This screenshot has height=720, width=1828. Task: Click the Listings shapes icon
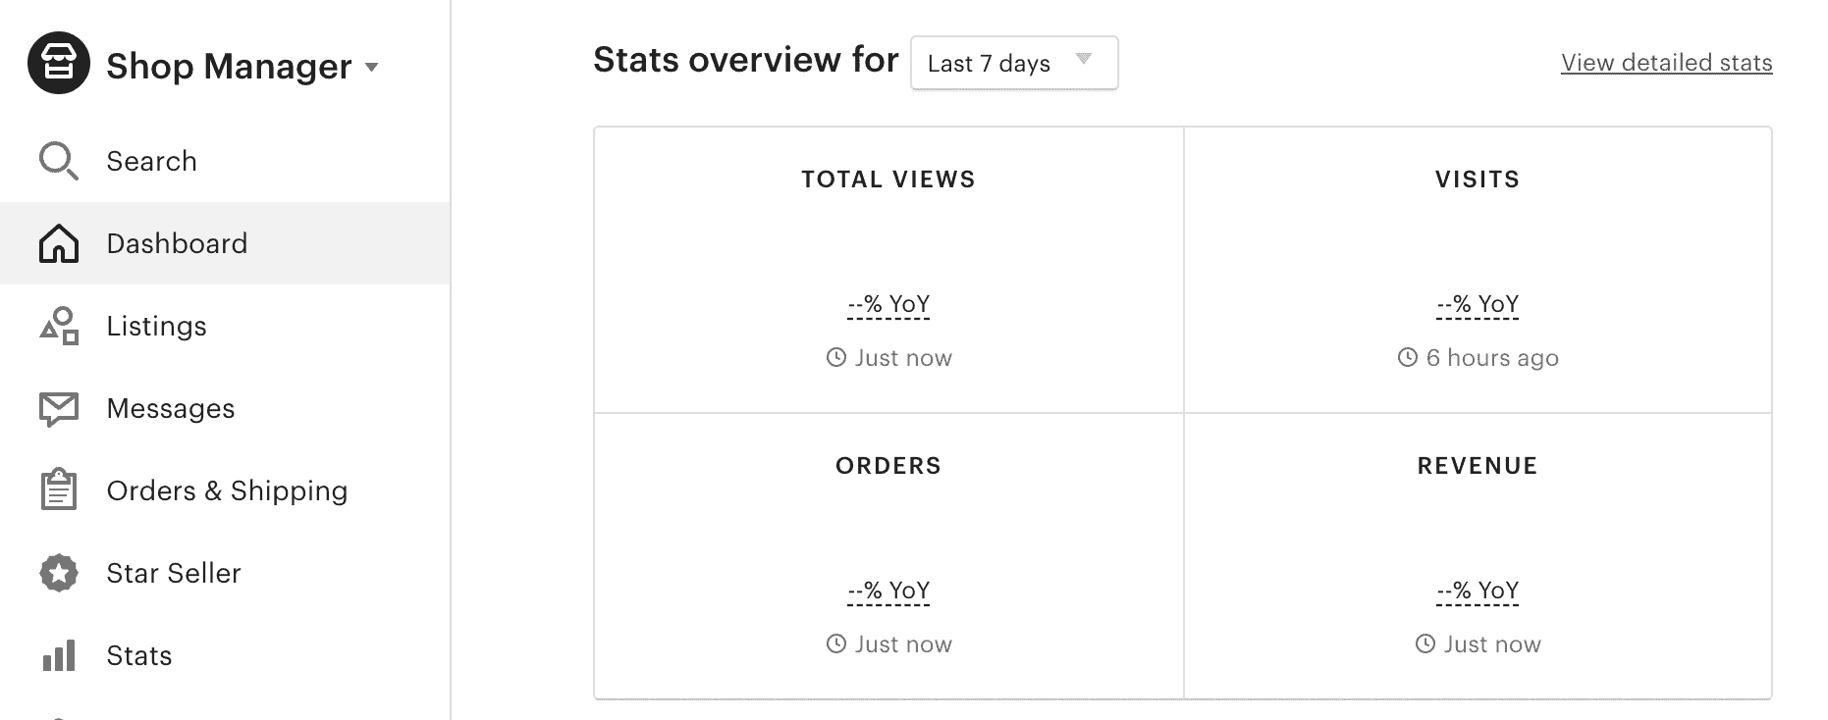tap(59, 326)
